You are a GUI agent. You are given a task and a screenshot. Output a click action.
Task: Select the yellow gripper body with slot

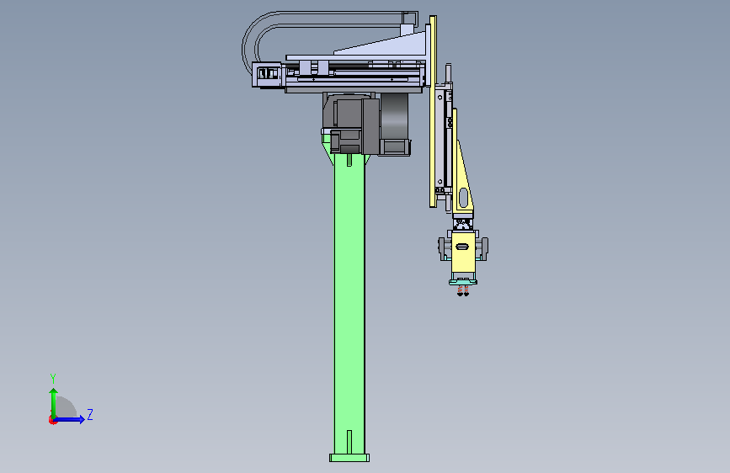[463, 252]
